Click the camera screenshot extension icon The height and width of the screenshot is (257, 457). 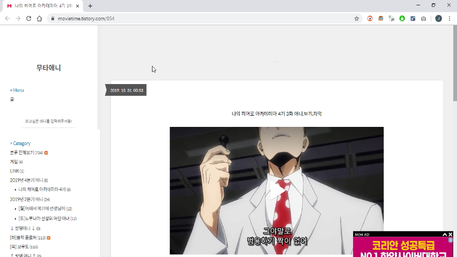(x=423, y=18)
